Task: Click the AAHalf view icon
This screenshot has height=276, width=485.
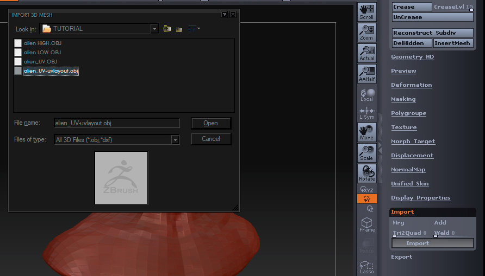Action: click(367, 74)
